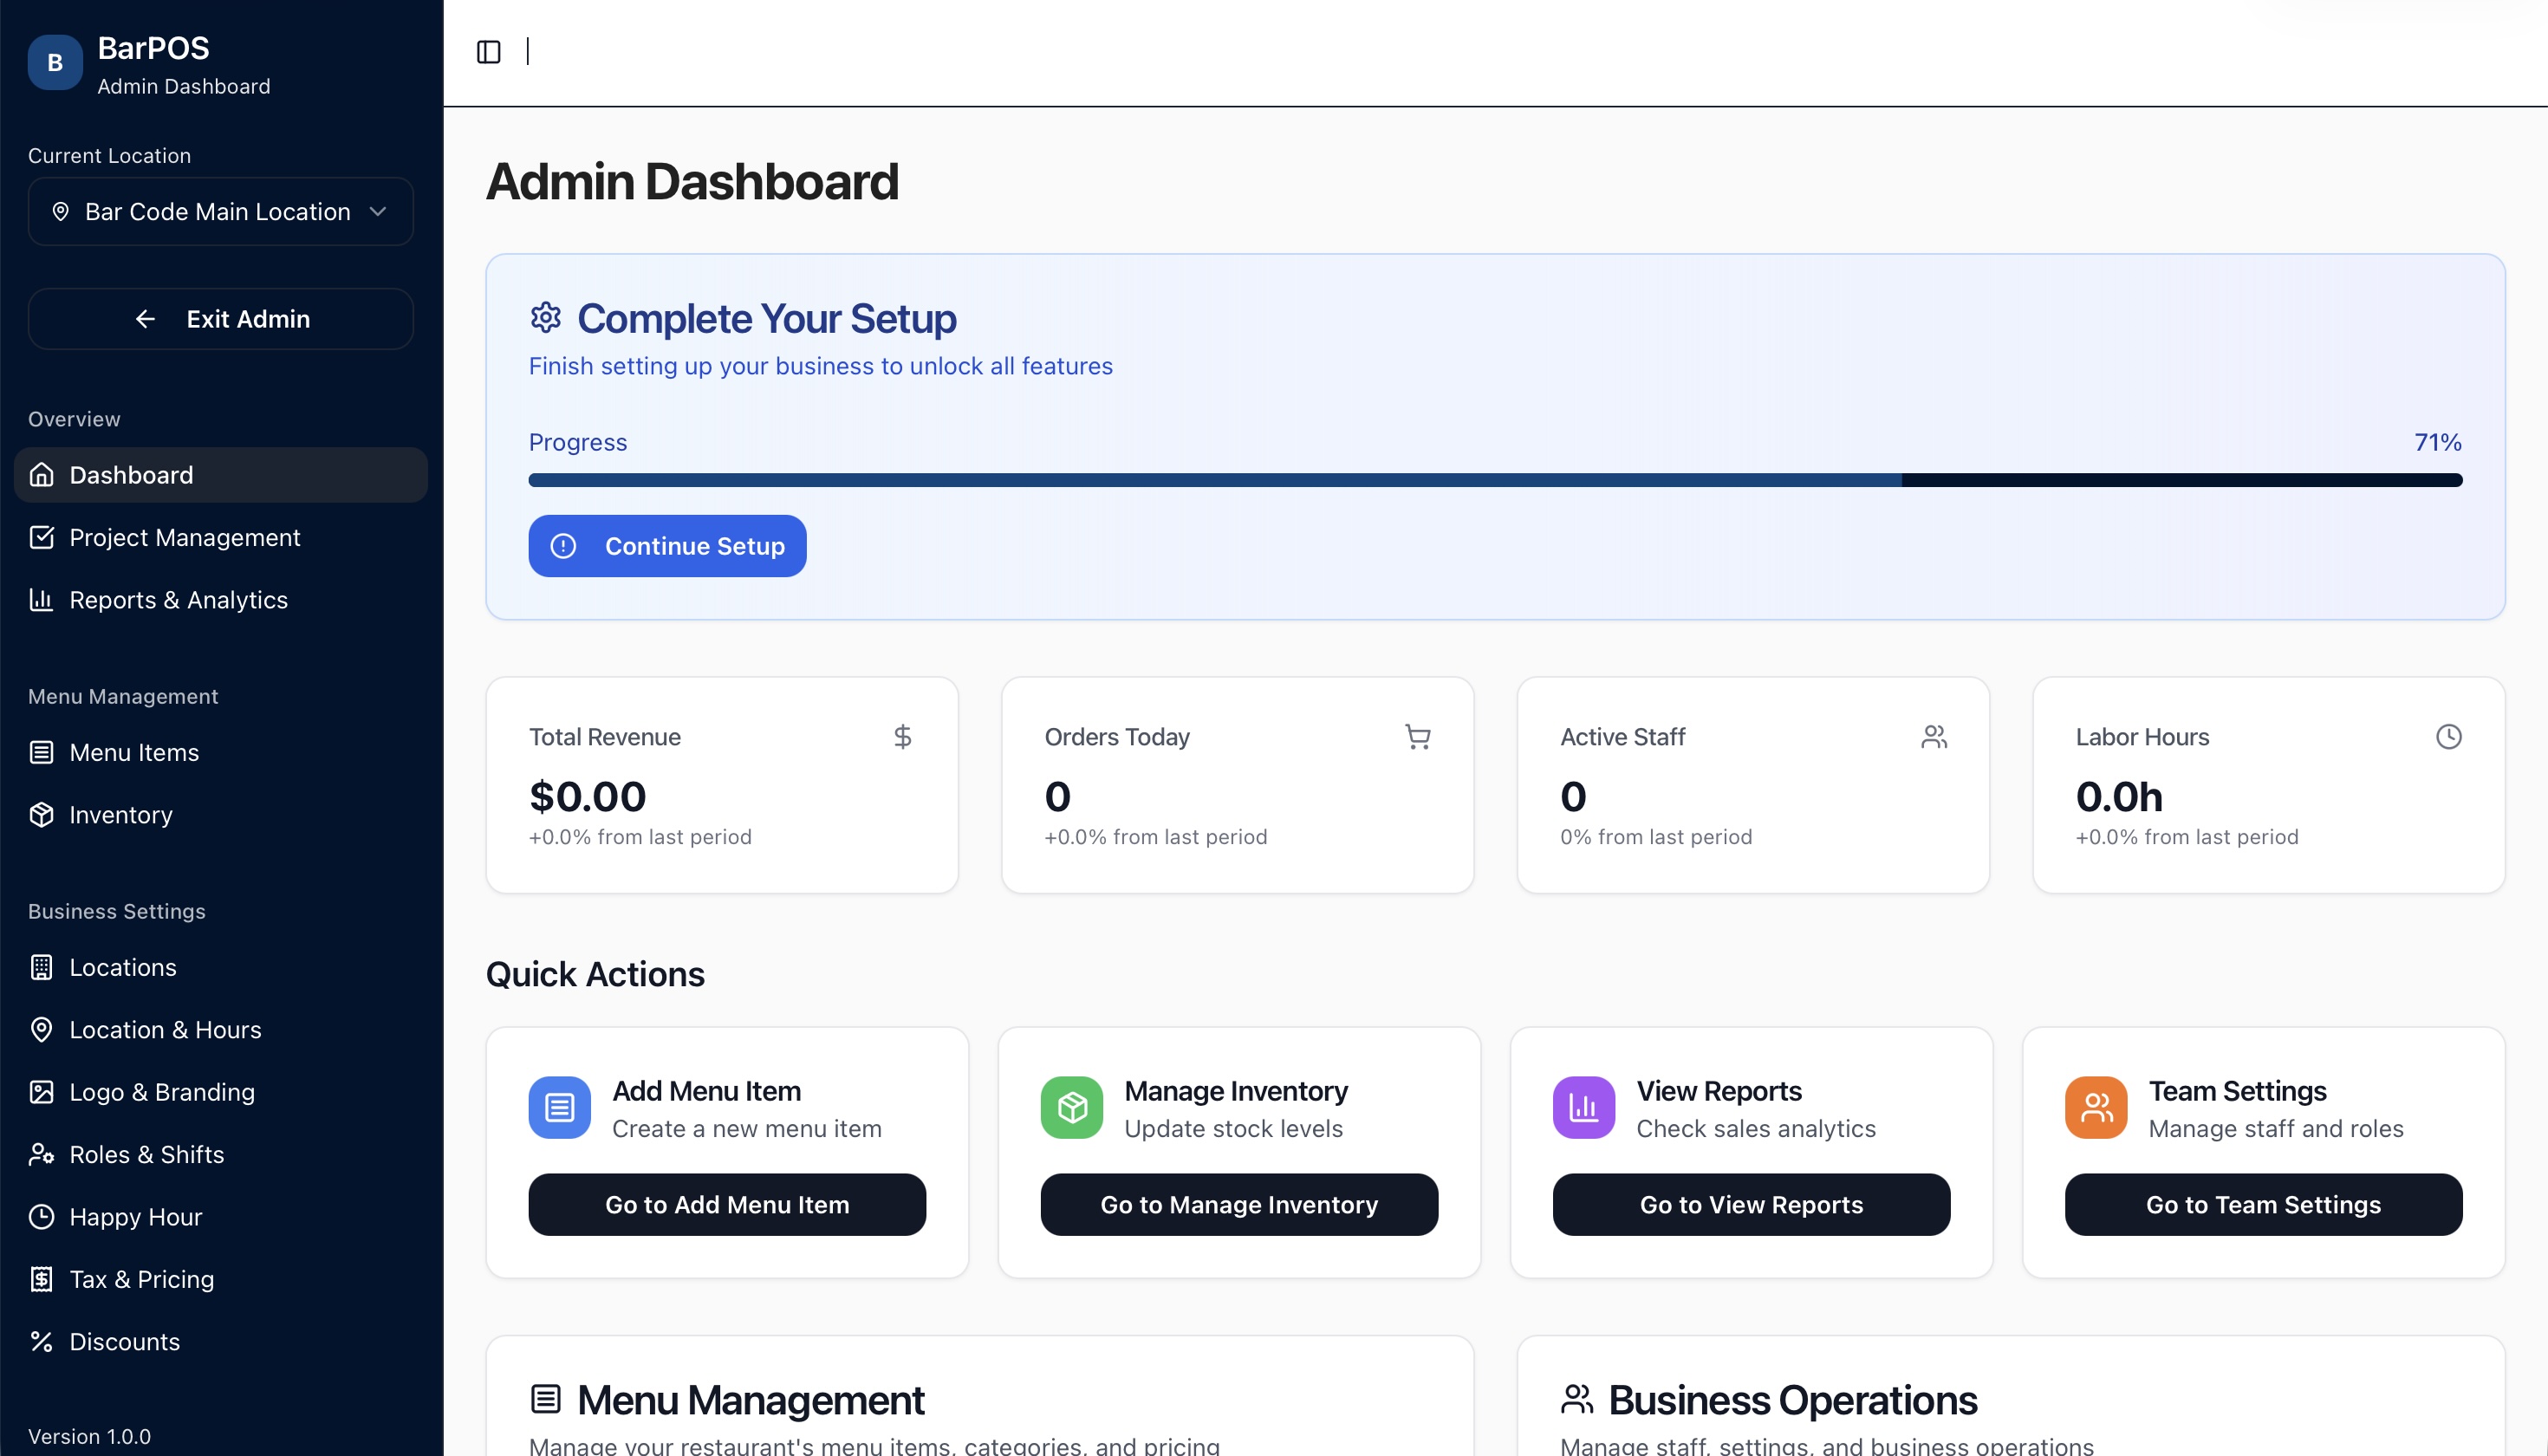Click the 71% progress value
The height and width of the screenshot is (1456, 2548).
click(x=2438, y=442)
